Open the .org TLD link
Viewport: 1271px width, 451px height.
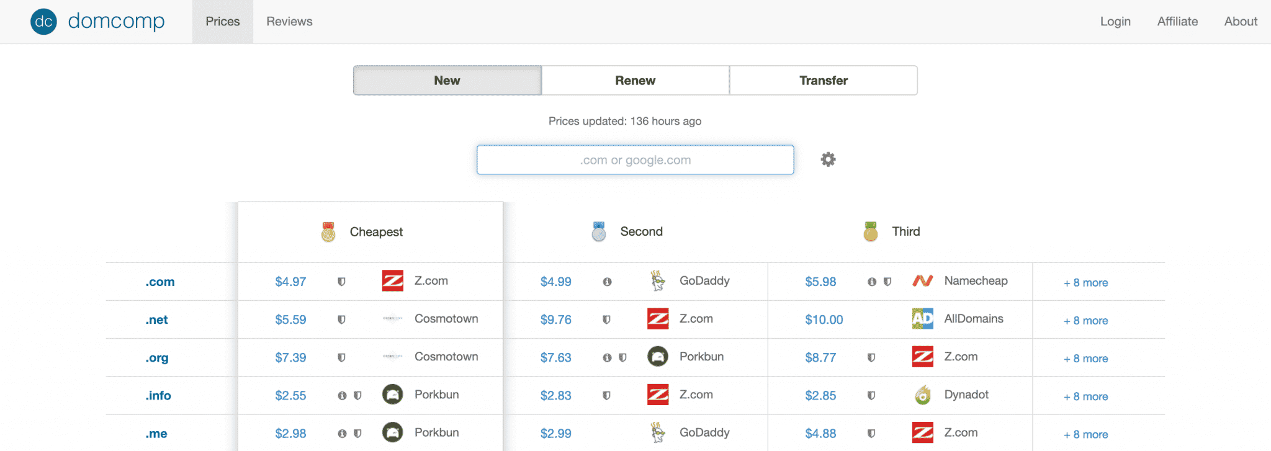pos(157,358)
